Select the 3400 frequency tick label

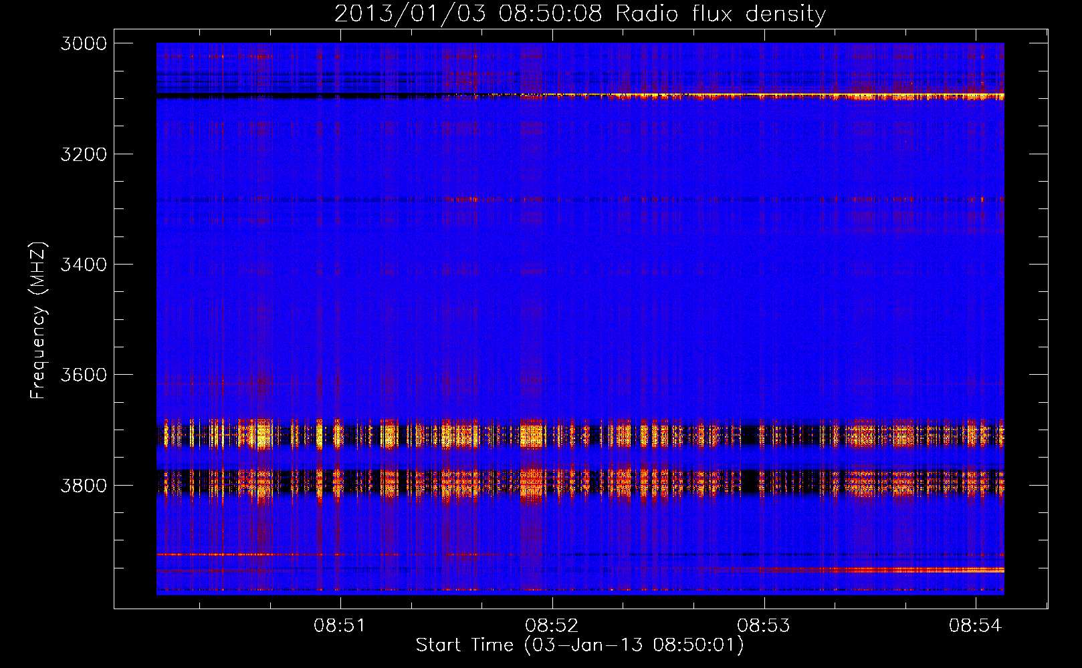(84, 265)
